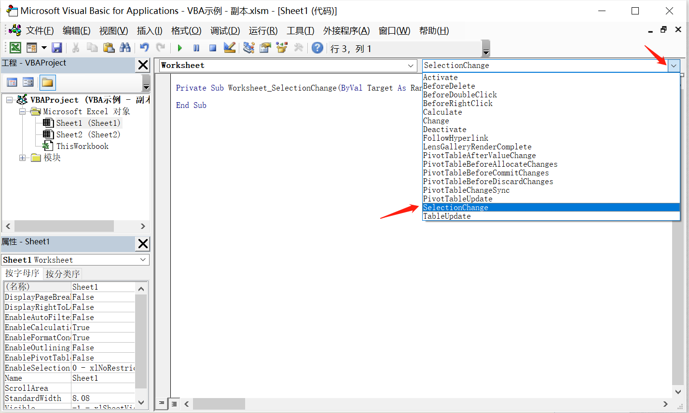Open the 文件(F) menu
Viewport: 689px width, 413px height.
[x=40, y=31]
